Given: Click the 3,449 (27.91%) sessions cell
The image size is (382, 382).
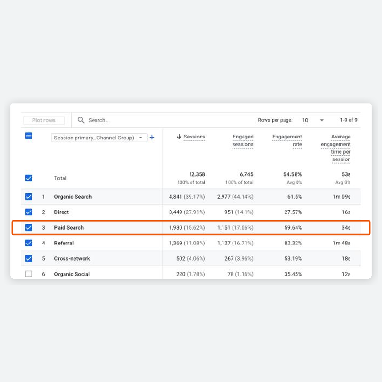Looking at the screenshot, I should (x=187, y=212).
